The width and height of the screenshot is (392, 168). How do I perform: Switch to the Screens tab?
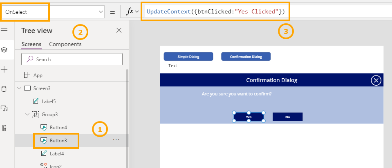[31, 44]
